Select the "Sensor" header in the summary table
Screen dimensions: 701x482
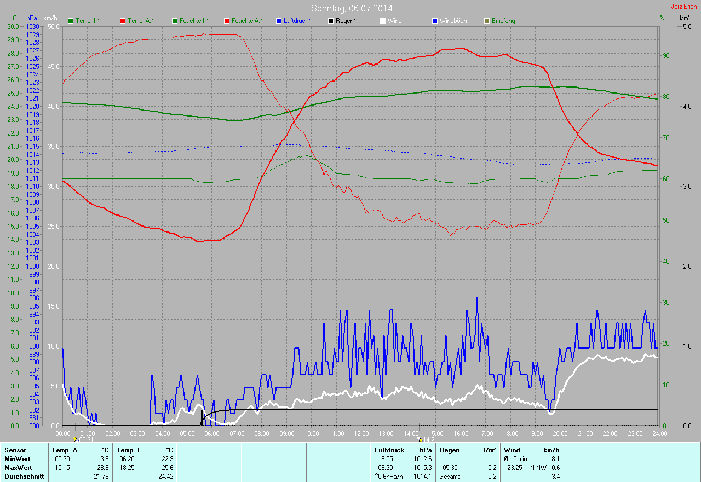(x=15, y=450)
